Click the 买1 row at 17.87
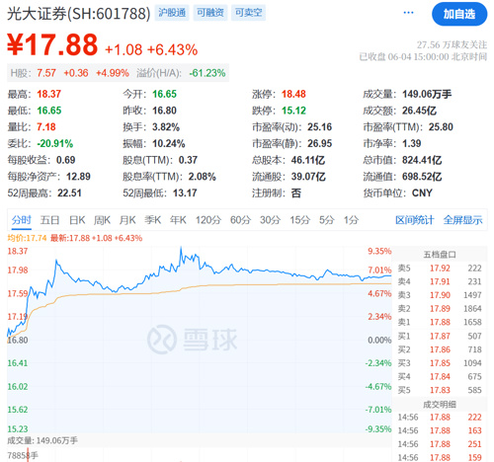 (x=440, y=336)
